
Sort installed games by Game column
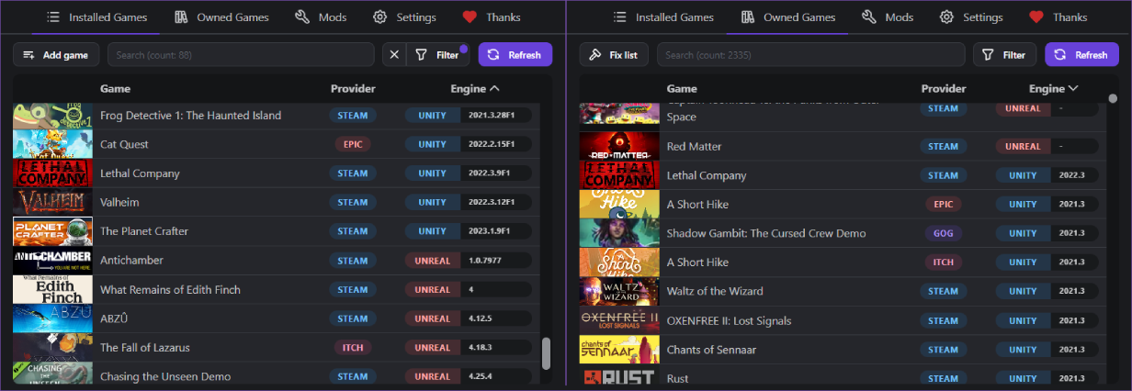(x=115, y=89)
